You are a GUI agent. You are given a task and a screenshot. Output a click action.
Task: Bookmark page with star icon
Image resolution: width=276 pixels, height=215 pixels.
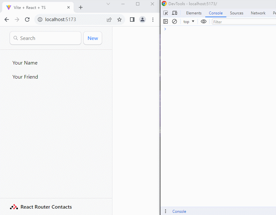click(119, 19)
